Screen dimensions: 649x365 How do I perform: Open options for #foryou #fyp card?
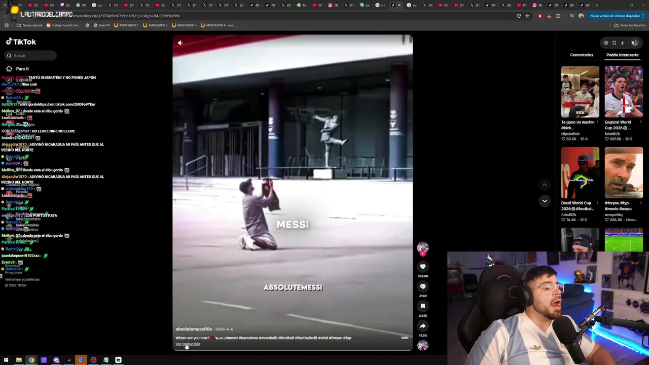[x=641, y=203]
